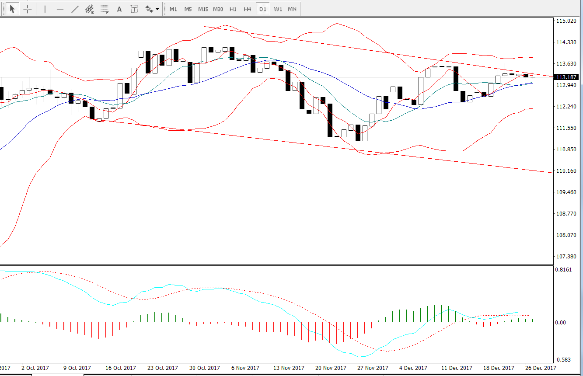
Task: Choose the vertical line drawing tool
Action: [x=45, y=9]
